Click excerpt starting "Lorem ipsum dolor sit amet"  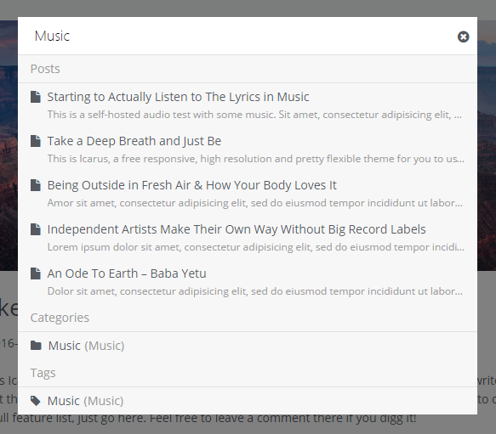click(255, 247)
